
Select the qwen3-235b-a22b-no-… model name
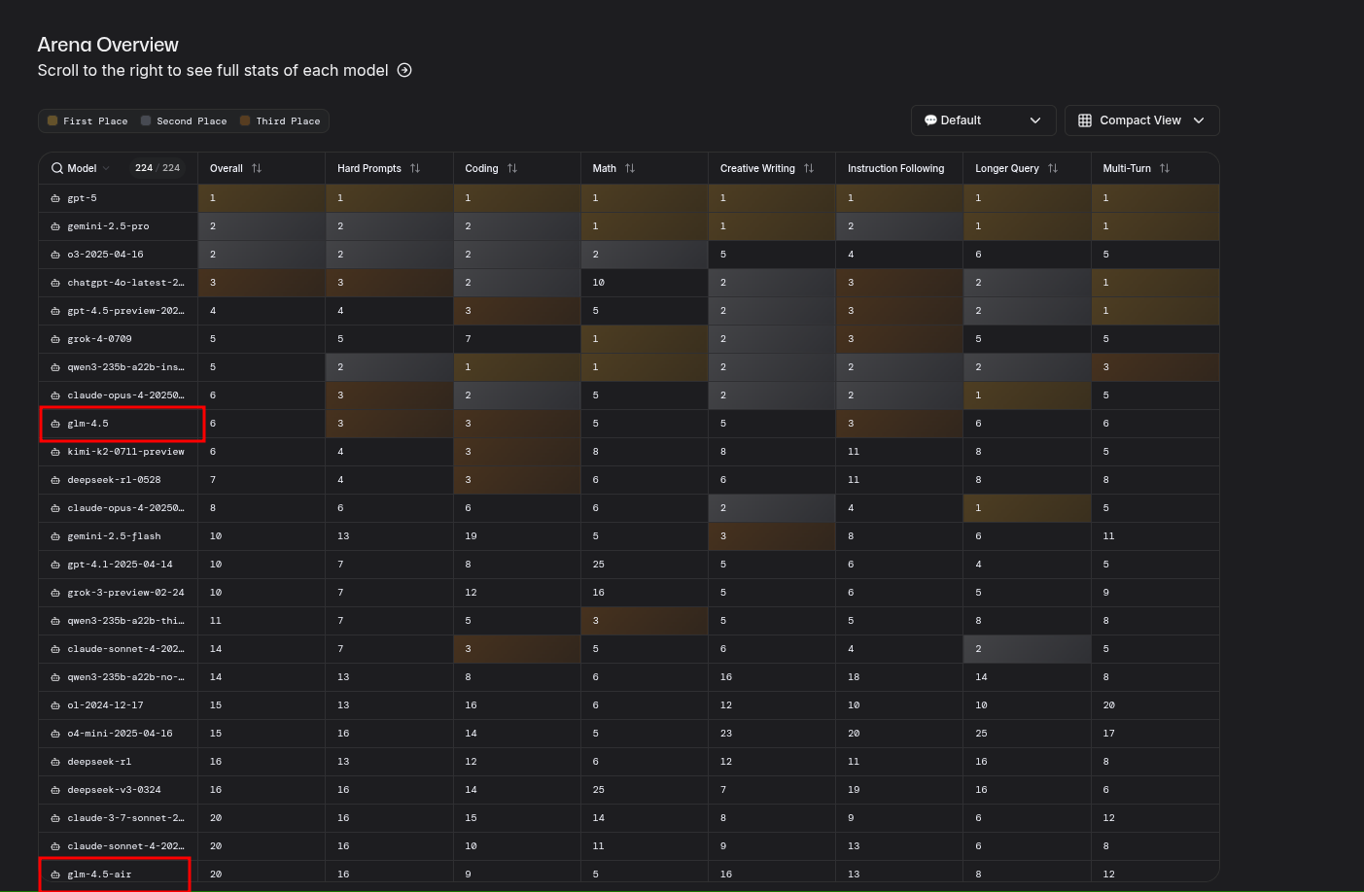125,677
